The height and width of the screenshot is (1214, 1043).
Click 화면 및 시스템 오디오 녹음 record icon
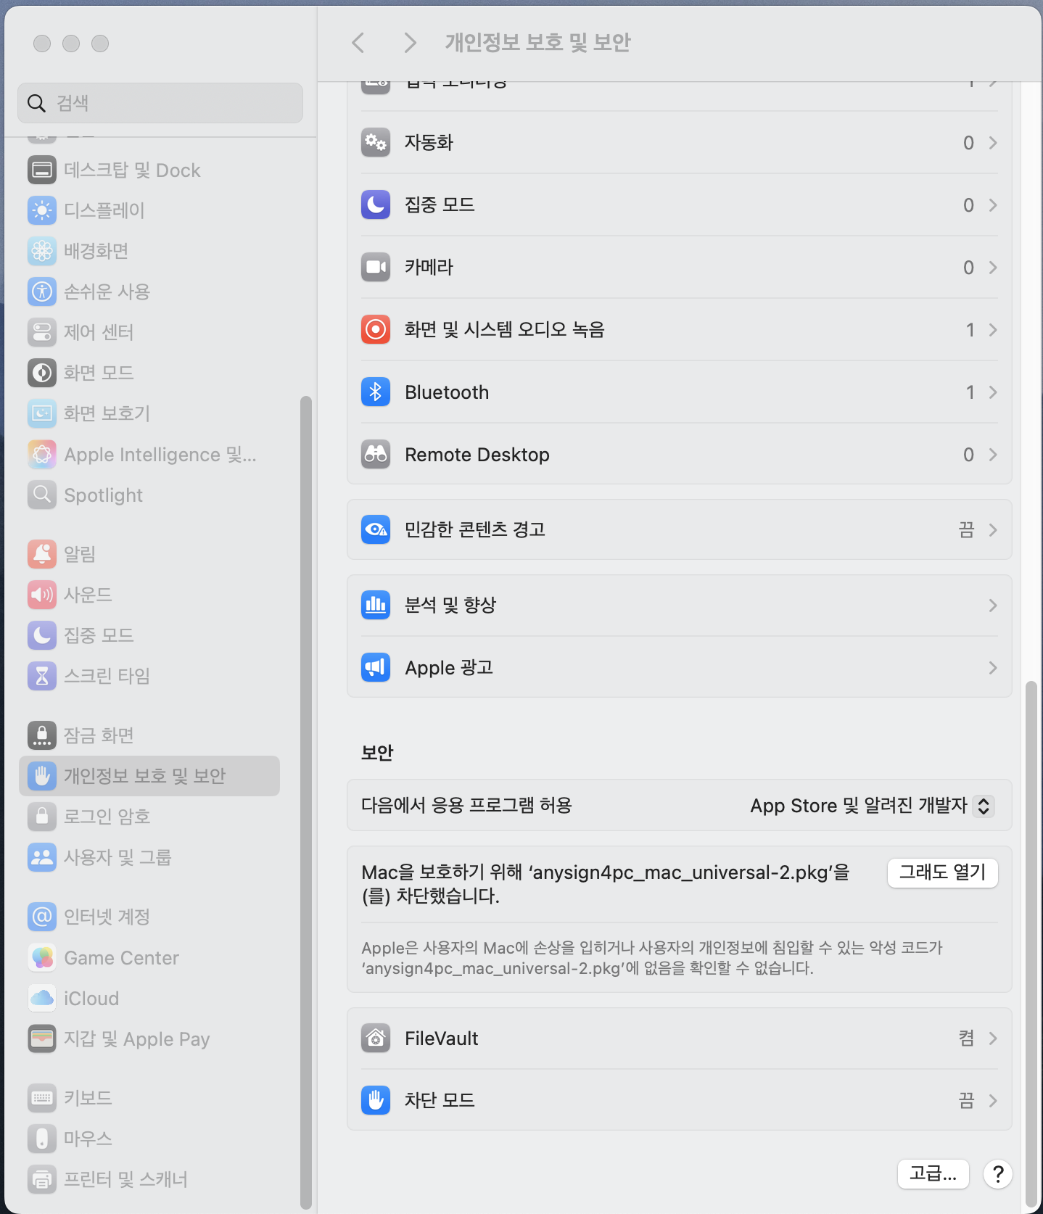tap(376, 330)
